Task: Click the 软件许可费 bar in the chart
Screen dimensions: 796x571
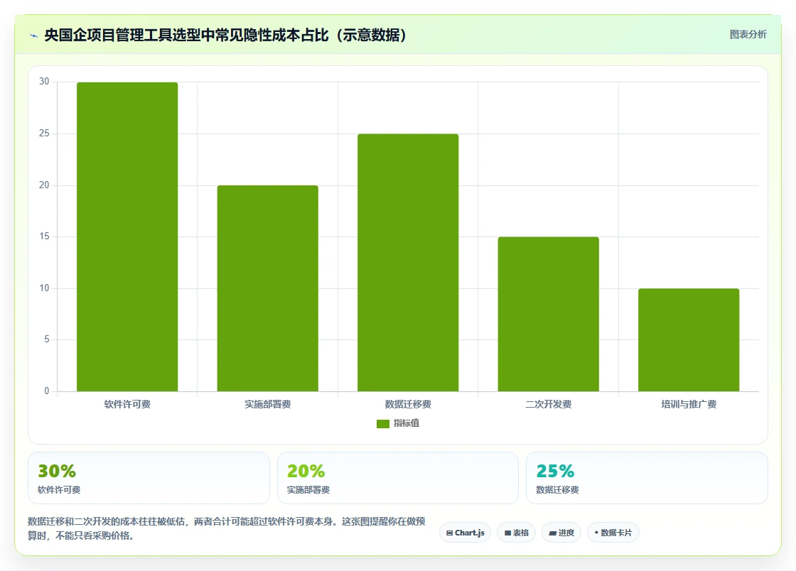Action: 127,236
